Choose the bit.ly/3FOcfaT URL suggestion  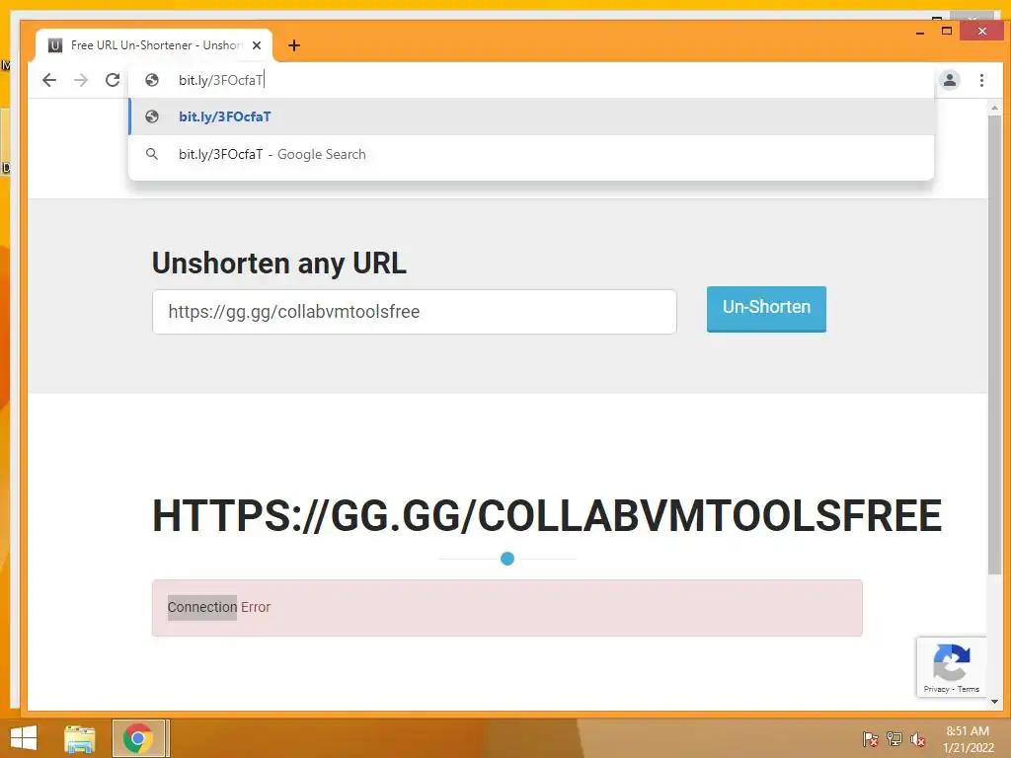coord(531,116)
